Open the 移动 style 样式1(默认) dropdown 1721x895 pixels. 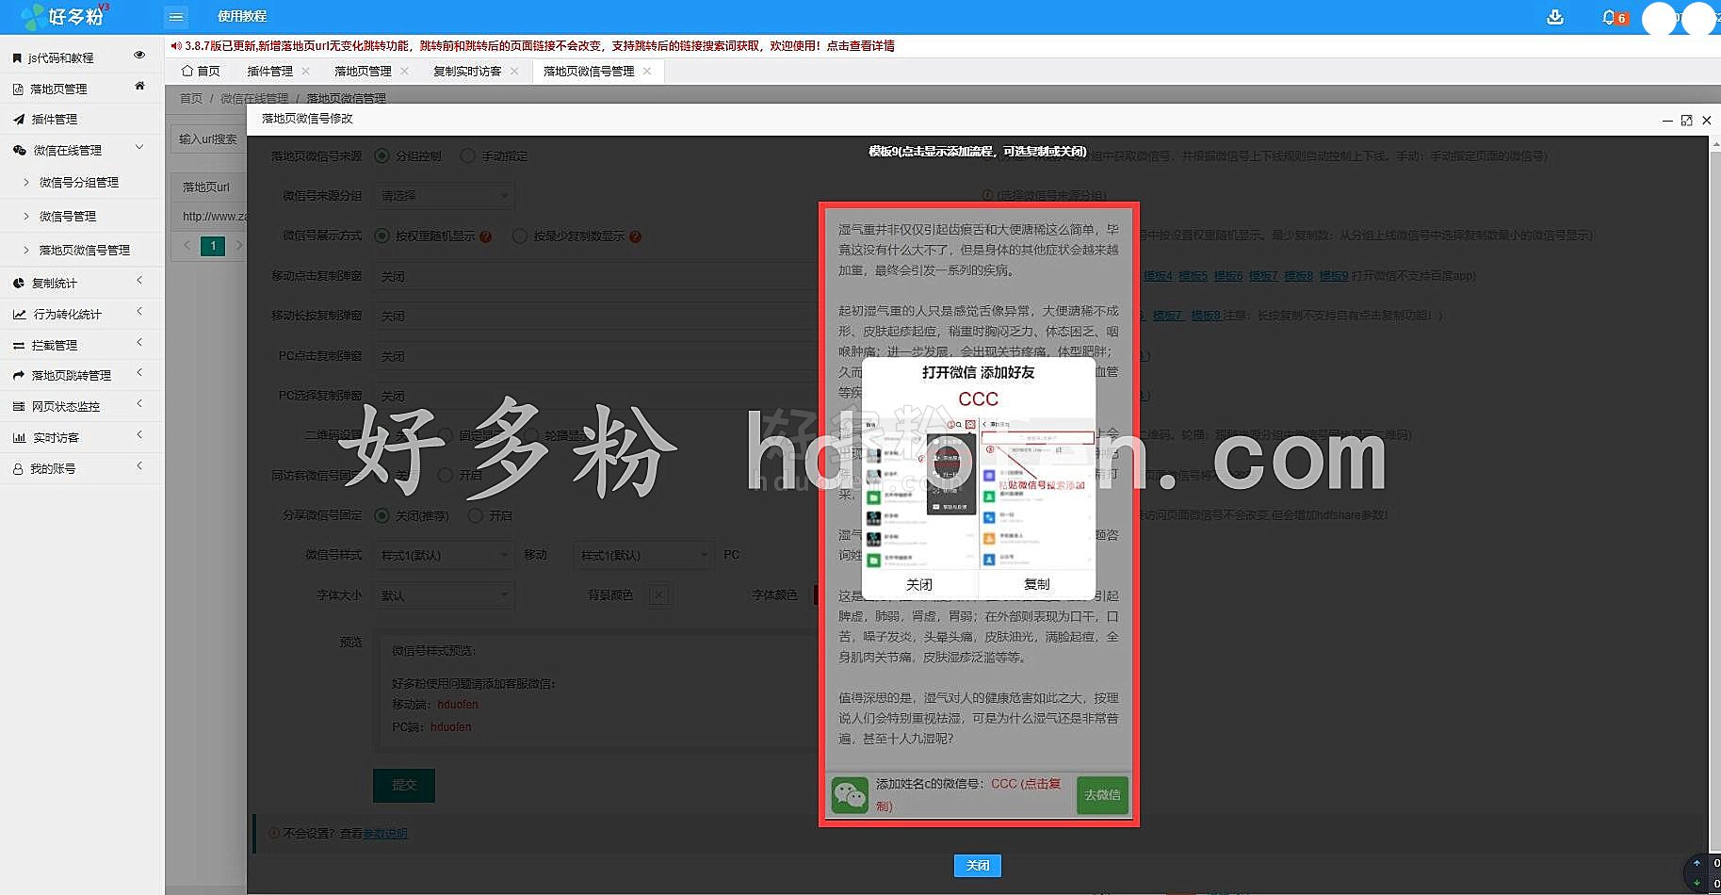pyautogui.click(x=444, y=556)
